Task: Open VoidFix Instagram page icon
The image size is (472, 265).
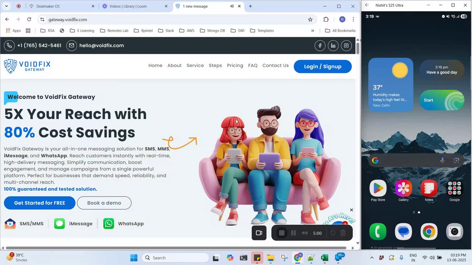Action: pyautogui.click(x=346, y=46)
